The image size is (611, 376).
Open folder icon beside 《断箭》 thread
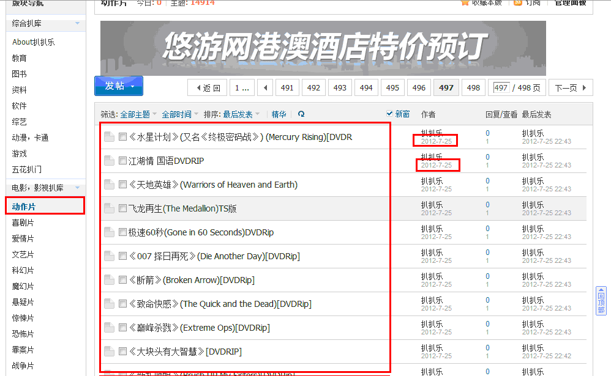click(x=109, y=280)
